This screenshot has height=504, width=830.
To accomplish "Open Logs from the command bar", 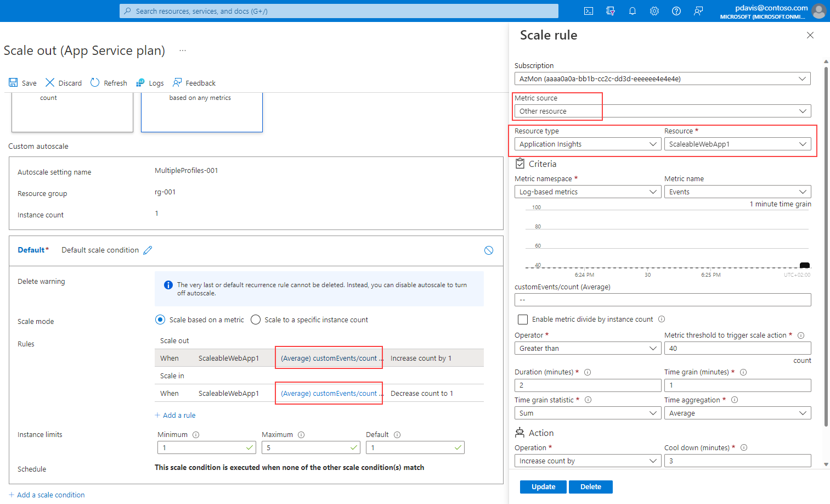I will coord(150,83).
